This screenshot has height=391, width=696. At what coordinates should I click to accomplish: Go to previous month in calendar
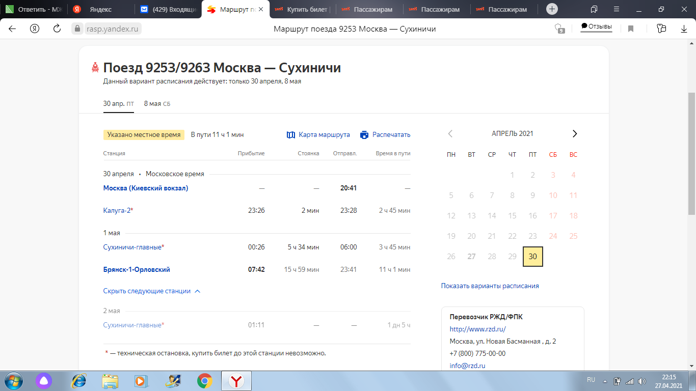pos(450,134)
